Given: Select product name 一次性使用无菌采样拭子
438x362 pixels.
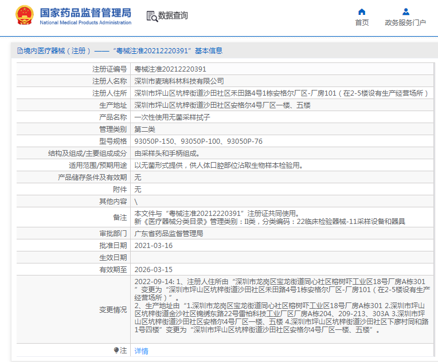Looking at the screenshot, I should point(172,117).
